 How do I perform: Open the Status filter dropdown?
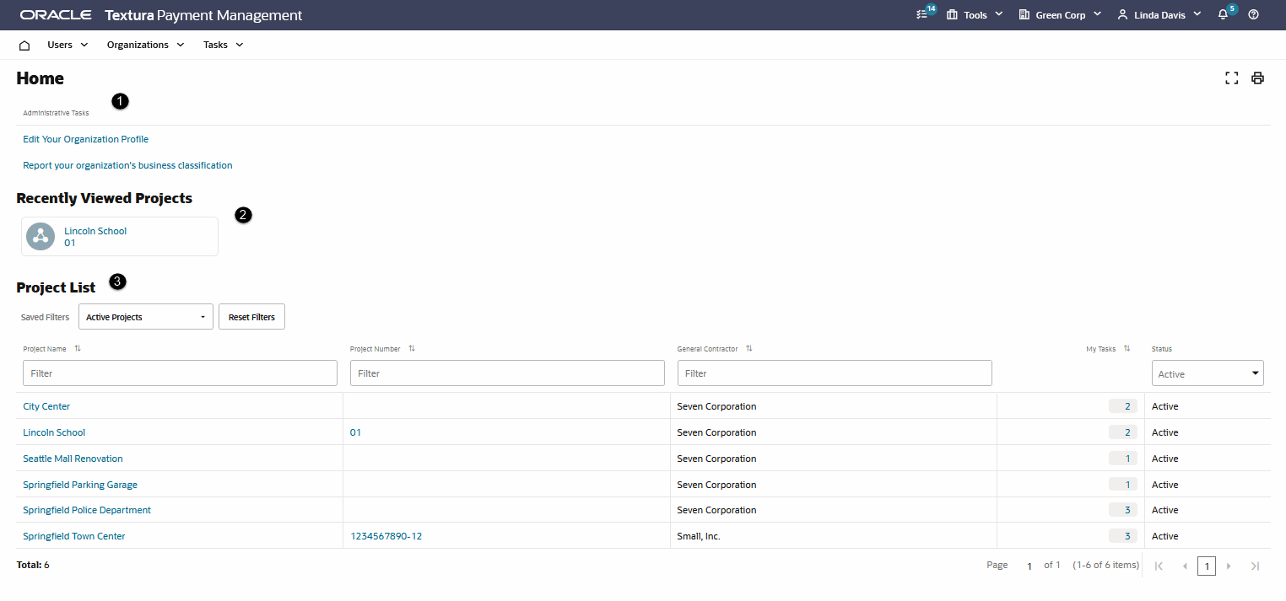(1208, 373)
